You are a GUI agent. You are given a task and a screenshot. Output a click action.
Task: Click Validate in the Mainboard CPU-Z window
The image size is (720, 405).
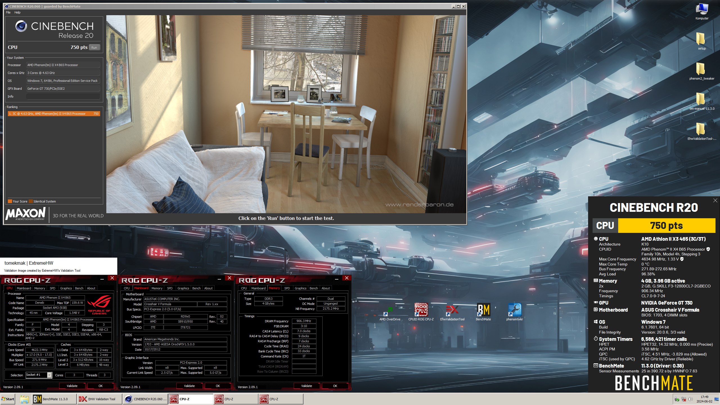[x=189, y=386]
